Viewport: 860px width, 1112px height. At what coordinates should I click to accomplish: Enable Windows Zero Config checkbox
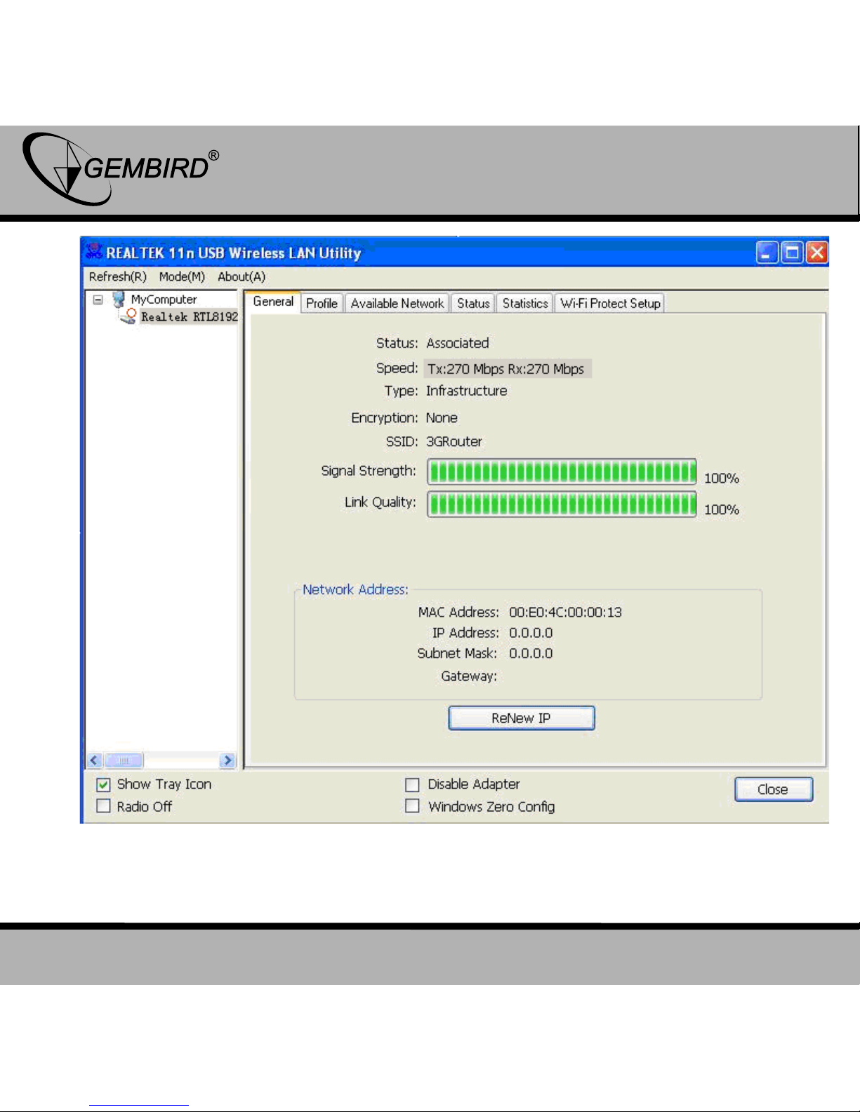pos(413,806)
